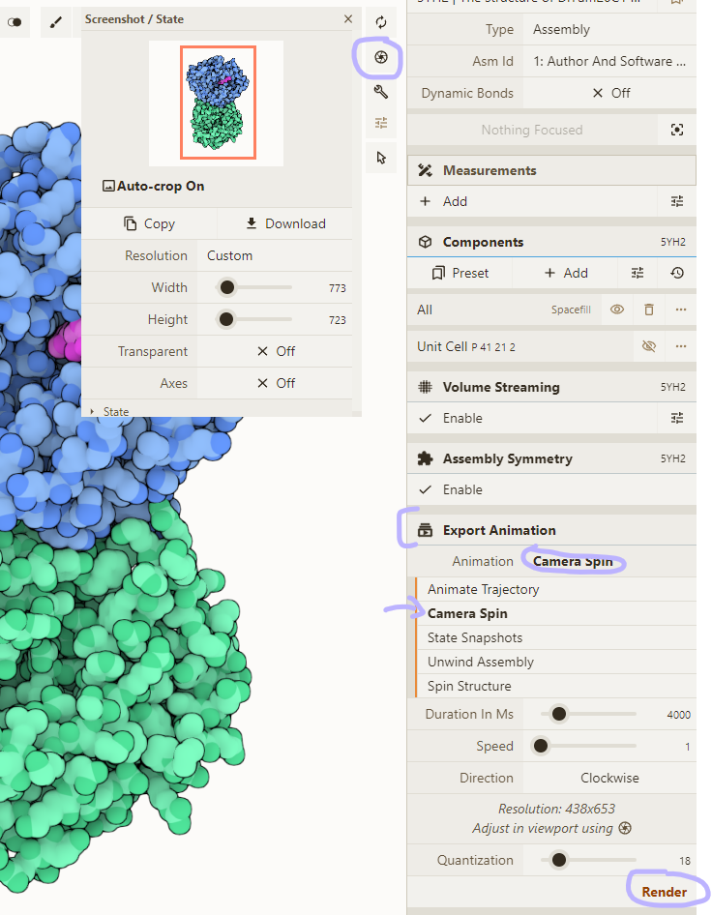Select Spin Structure animation option

coord(469,686)
